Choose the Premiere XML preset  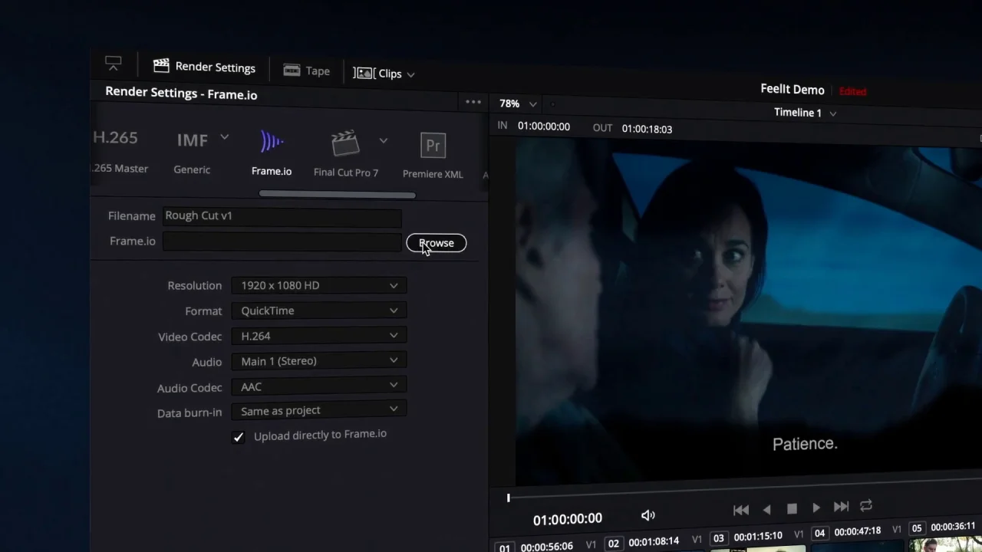[x=433, y=157]
